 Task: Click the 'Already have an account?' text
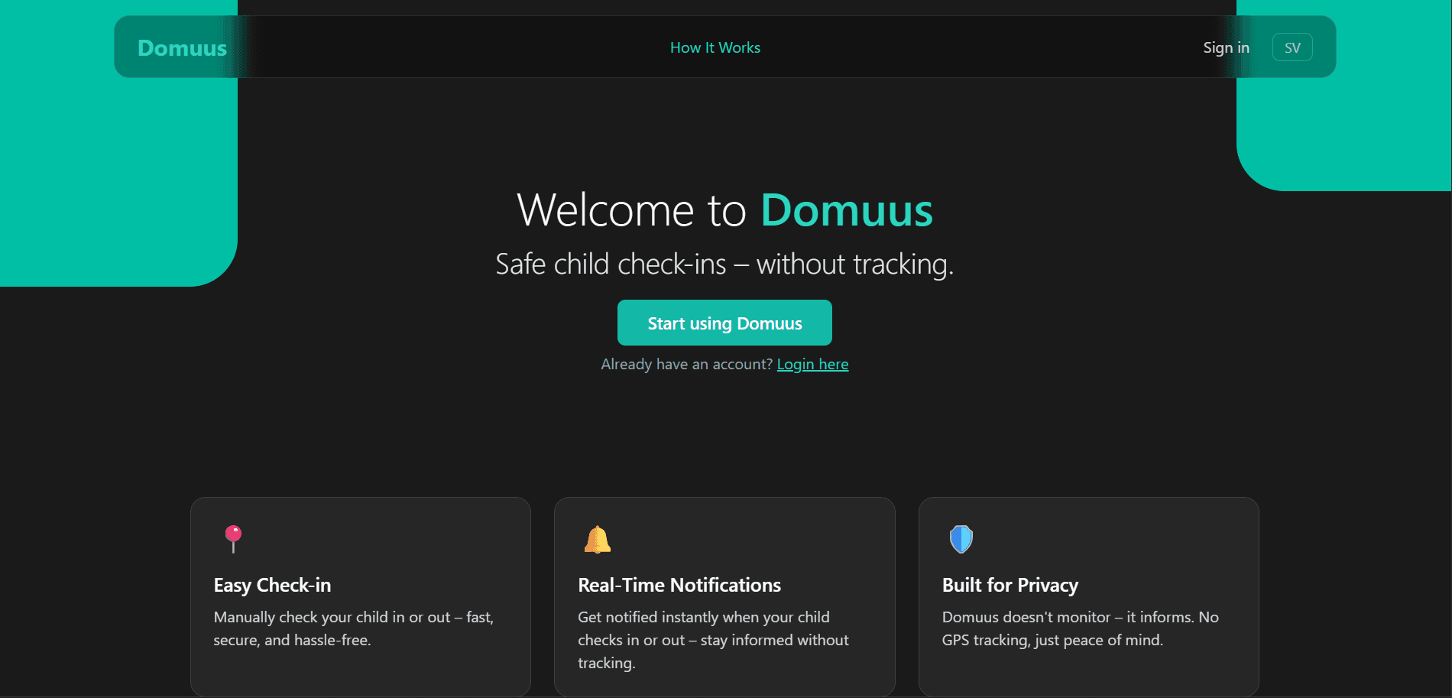pos(687,364)
